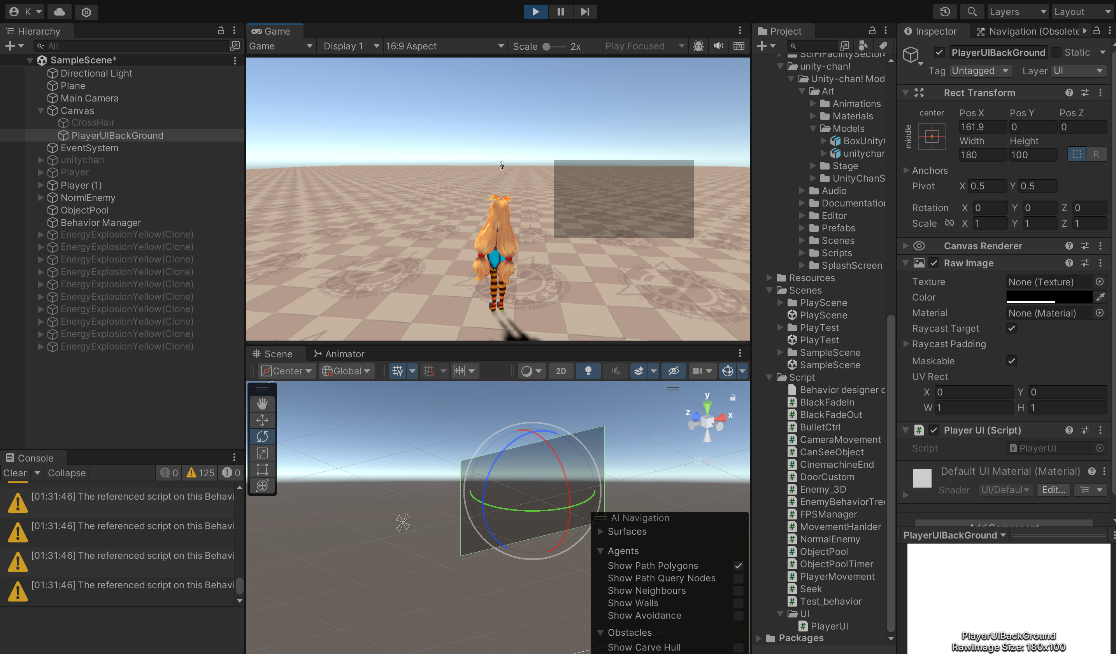Select the Project tab
The height and width of the screenshot is (654, 1116).
tap(779, 31)
